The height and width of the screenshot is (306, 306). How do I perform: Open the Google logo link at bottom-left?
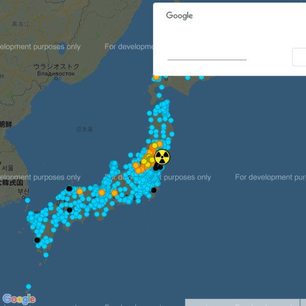tap(19, 299)
